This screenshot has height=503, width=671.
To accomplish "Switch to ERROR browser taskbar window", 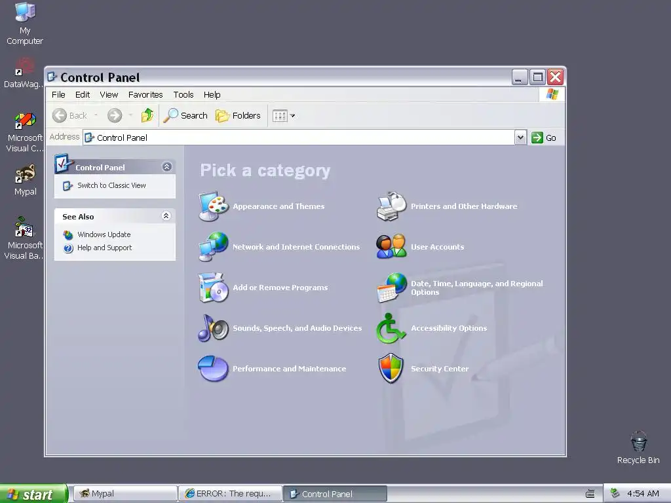I will [x=230, y=494].
